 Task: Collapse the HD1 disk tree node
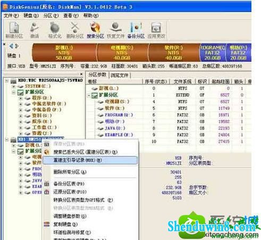[x=6, y=140]
